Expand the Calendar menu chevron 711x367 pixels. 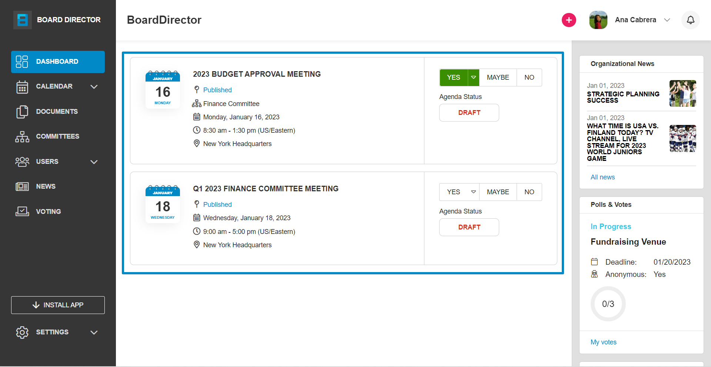coord(94,87)
